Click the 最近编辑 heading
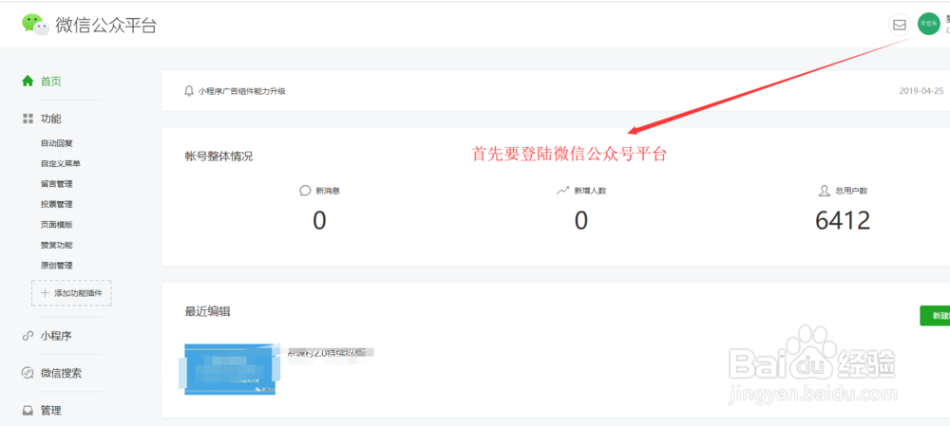The height and width of the screenshot is (426, 950). (207, 311)
